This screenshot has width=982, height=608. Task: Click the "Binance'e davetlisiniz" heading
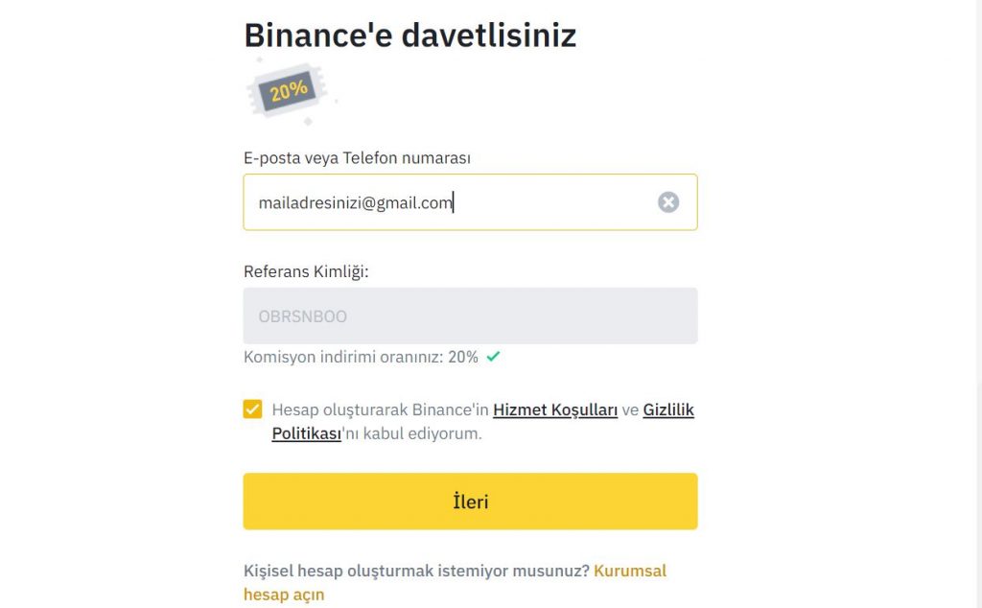tap(409, 35)
